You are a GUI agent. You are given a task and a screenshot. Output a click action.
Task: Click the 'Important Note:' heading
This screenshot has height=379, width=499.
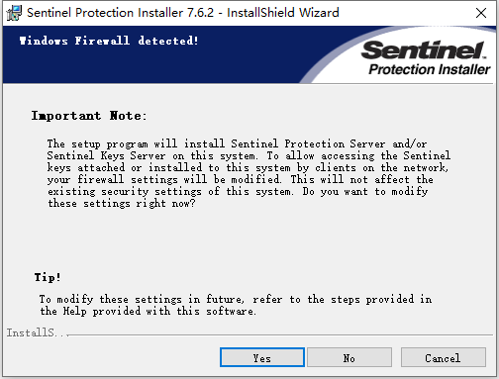[89, 116]
